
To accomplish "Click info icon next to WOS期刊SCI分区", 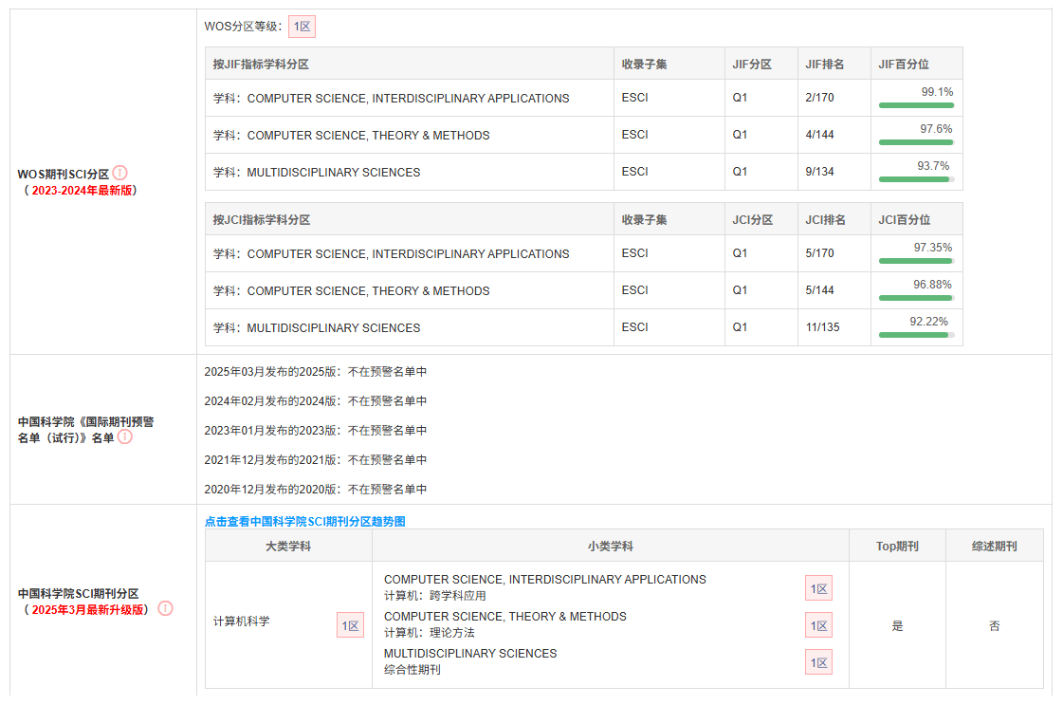I will pyautogui.click(x=119, y=173).
